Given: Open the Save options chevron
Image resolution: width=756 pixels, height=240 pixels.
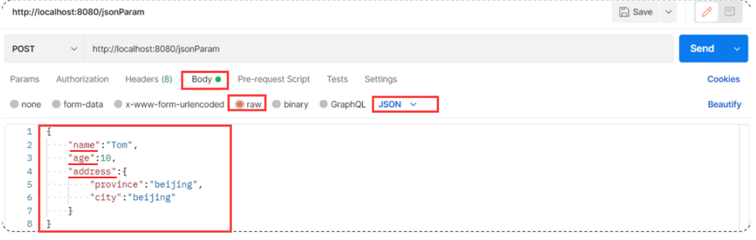Looking at the screenshot, I should pos(668,13).
